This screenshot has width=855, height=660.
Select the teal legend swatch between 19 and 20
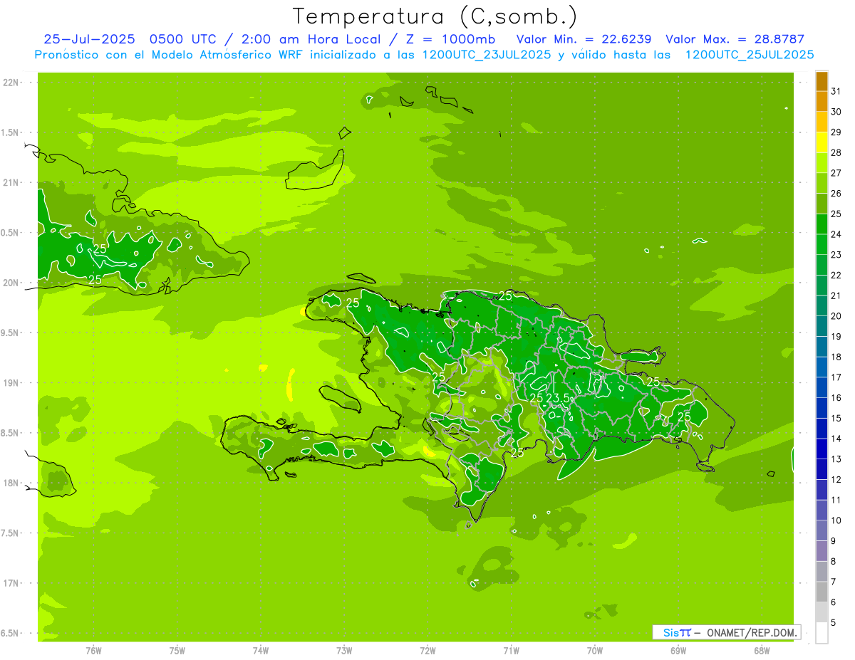pos(822,326)
